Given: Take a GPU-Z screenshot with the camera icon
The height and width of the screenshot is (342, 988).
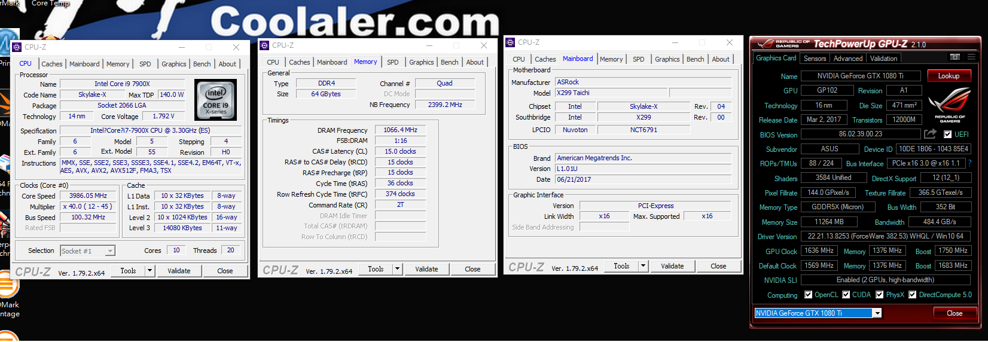Looking at the screenshot, I should (955, 57).
